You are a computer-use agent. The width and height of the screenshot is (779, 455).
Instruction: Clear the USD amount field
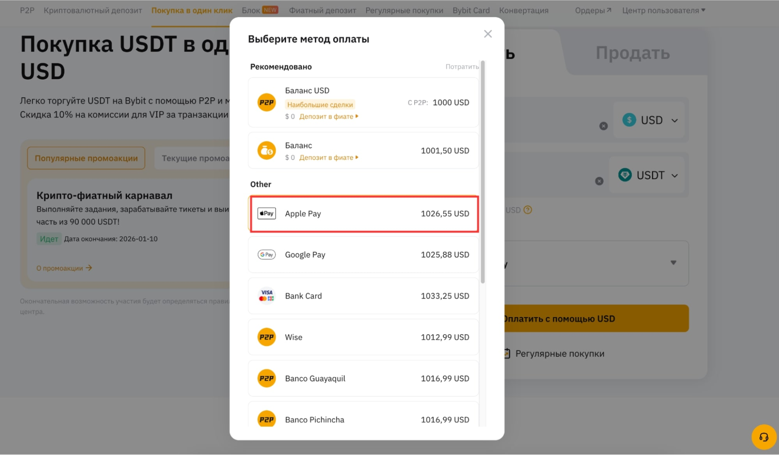pyautogui.click(x=603, y=126)
